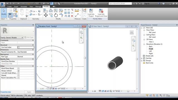Image resolution: width=178 pixels, height=100 pixels.
Task: Open the View ribbon tab
Action: point(31,7)
